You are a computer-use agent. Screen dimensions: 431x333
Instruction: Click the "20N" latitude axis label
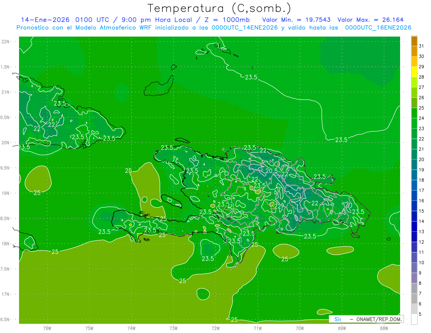coord(6,143)
